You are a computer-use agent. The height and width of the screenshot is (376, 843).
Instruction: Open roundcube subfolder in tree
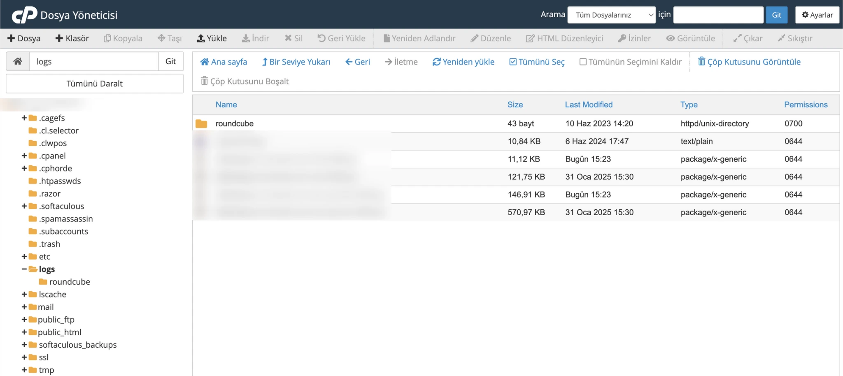coord(65,282)
